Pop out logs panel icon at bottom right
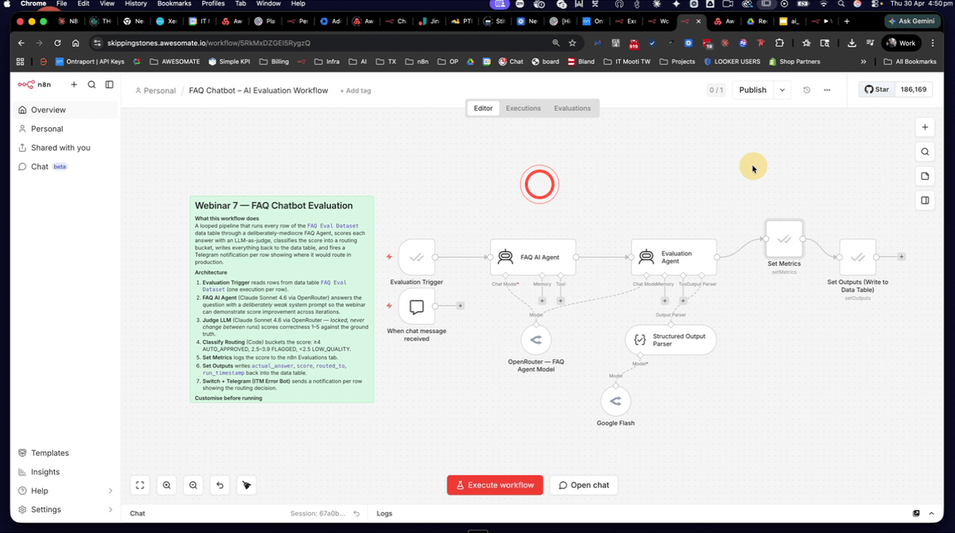 [916, 514]
